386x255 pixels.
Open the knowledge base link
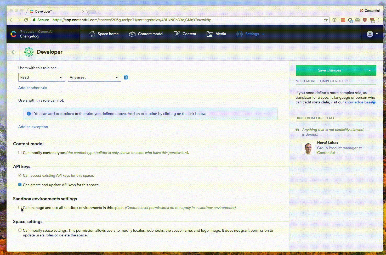click(358, 102)
